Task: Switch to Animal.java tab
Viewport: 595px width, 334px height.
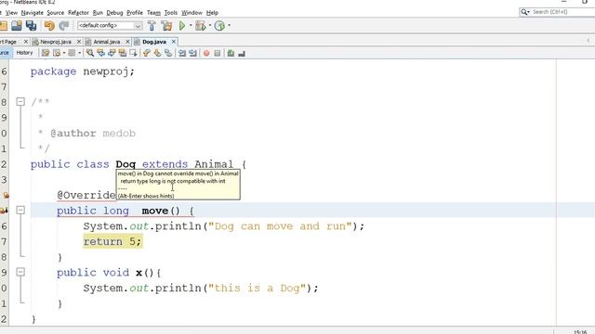Action: tap(107, 42)
